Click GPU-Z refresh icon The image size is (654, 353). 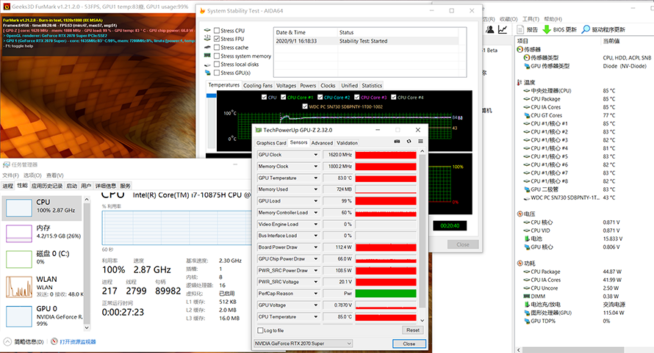coord(408,142)
